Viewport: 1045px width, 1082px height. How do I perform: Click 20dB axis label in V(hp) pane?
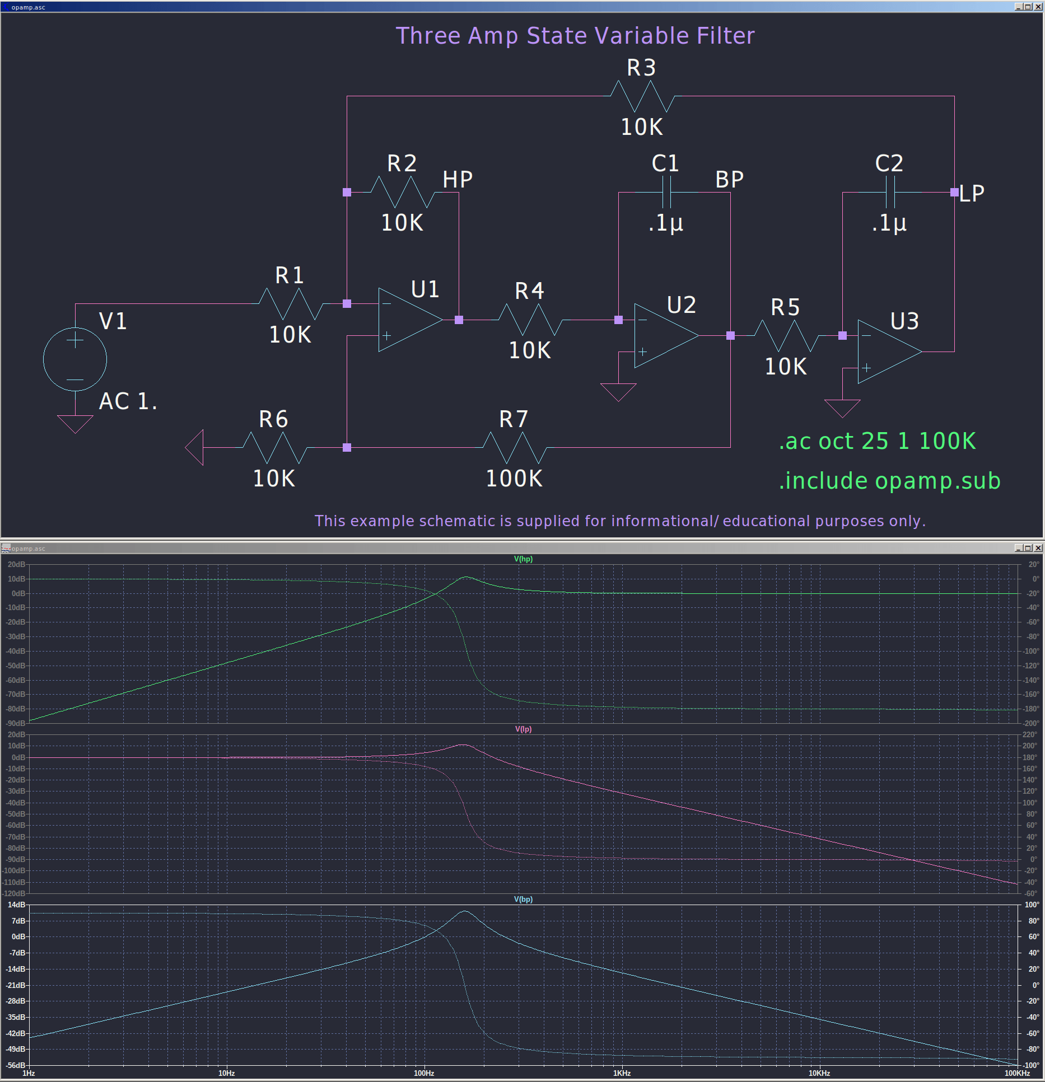(16, 564)
